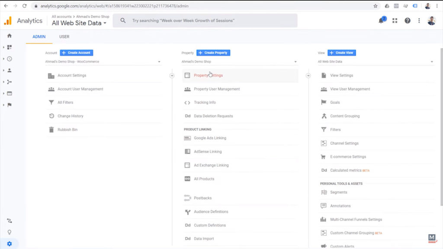The width and height of the screenshot is (443, 249).
Task: Open the All Web Site Data account selector
Action: (x=79, y=23)
